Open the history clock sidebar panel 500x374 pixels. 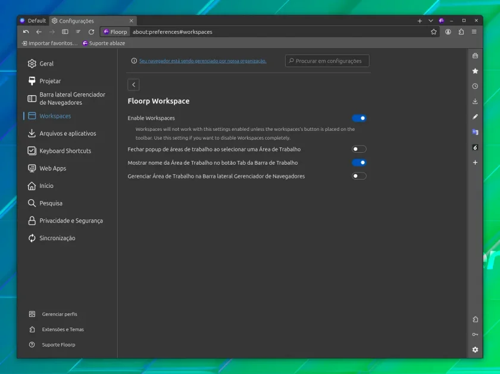(475, 86)
